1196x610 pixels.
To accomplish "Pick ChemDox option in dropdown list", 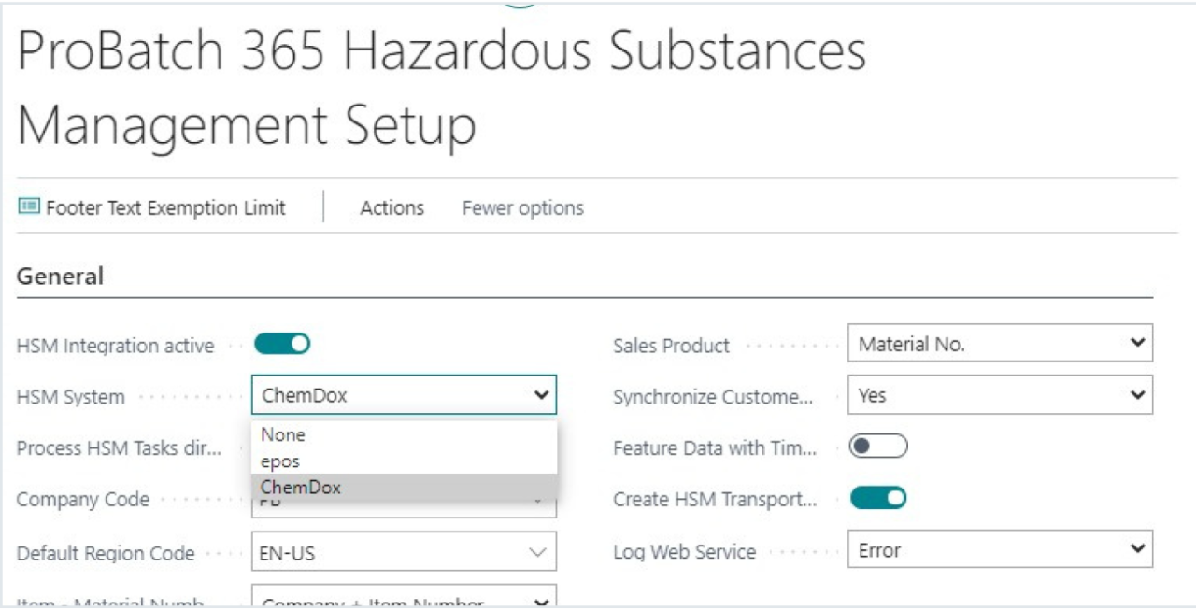I will pos(301,487).
